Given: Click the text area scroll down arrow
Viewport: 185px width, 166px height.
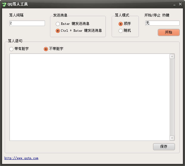Looking at the screenshot, I should point(172,138).
